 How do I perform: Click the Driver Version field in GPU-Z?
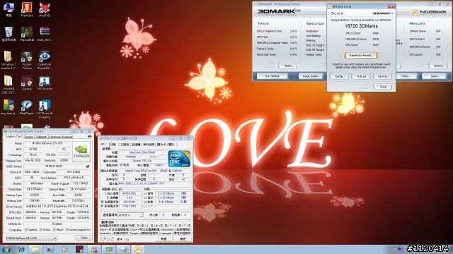coord(57,206)
